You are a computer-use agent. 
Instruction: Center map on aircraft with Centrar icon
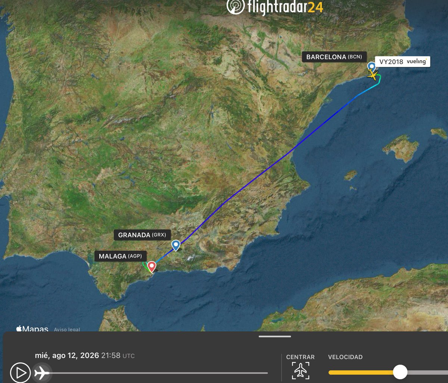coord(301,370)
